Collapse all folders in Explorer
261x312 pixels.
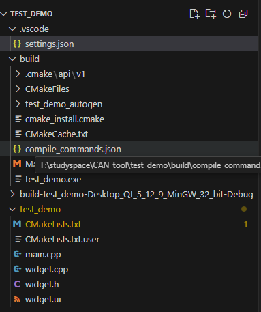243,14
